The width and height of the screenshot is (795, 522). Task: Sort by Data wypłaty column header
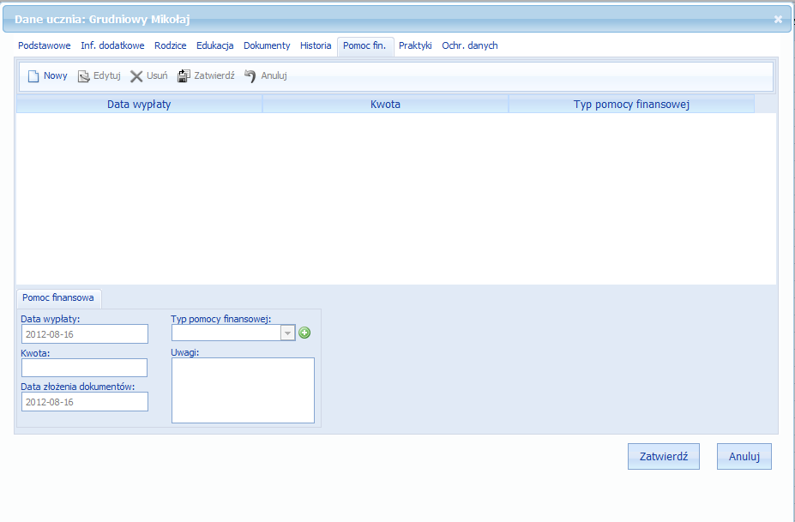tap(139, 105)
